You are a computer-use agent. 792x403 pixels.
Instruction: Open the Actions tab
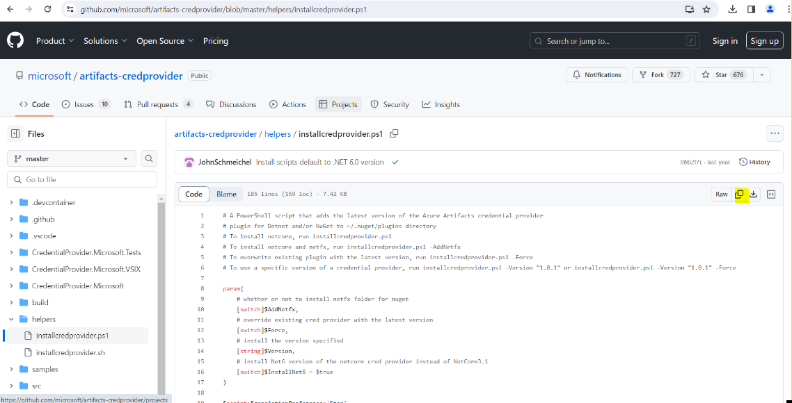[288, 104]
